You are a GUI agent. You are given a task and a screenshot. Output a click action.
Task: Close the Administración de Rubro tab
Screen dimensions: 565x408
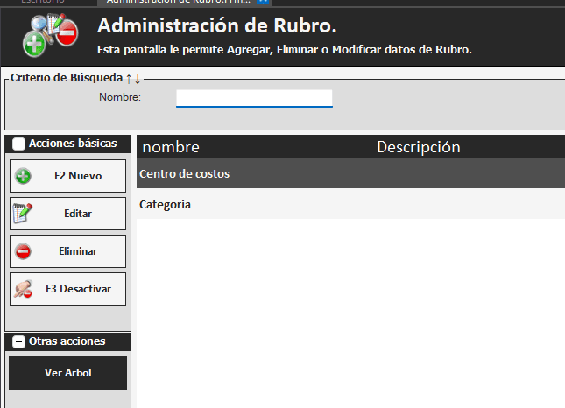(261, 3)
